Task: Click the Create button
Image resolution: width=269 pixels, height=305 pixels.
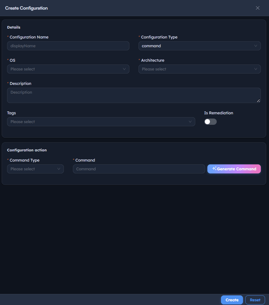Action: tap(232, 300)
